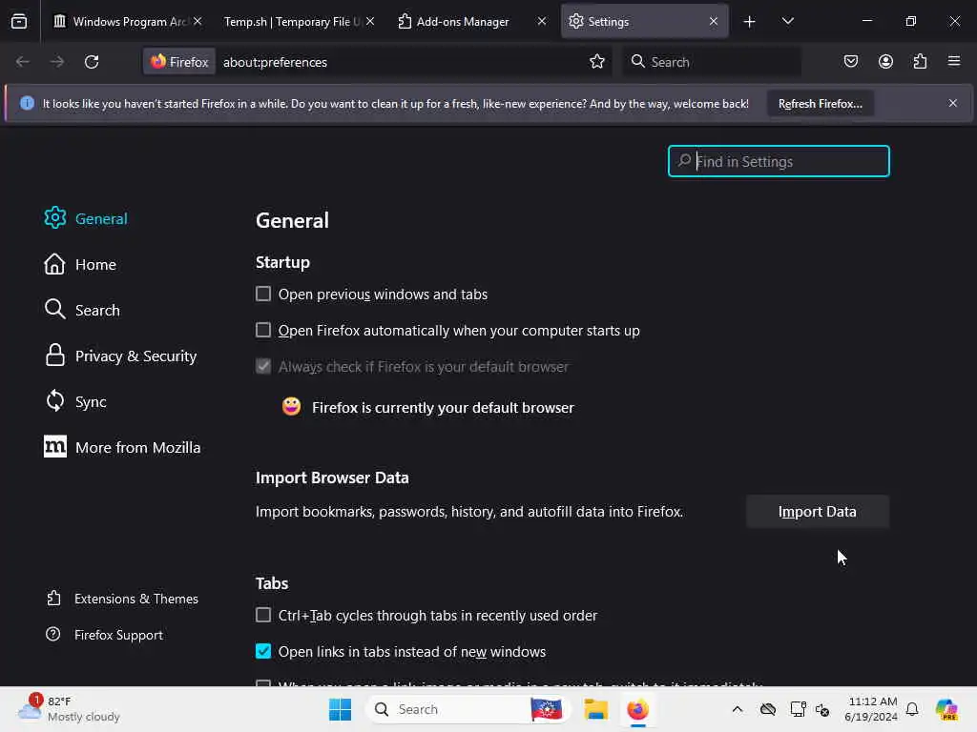
Task: Click the info icon in notification bar
Action: (27, 103)
